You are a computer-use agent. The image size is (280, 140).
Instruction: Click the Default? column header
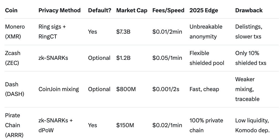click(x=99, y=10)
